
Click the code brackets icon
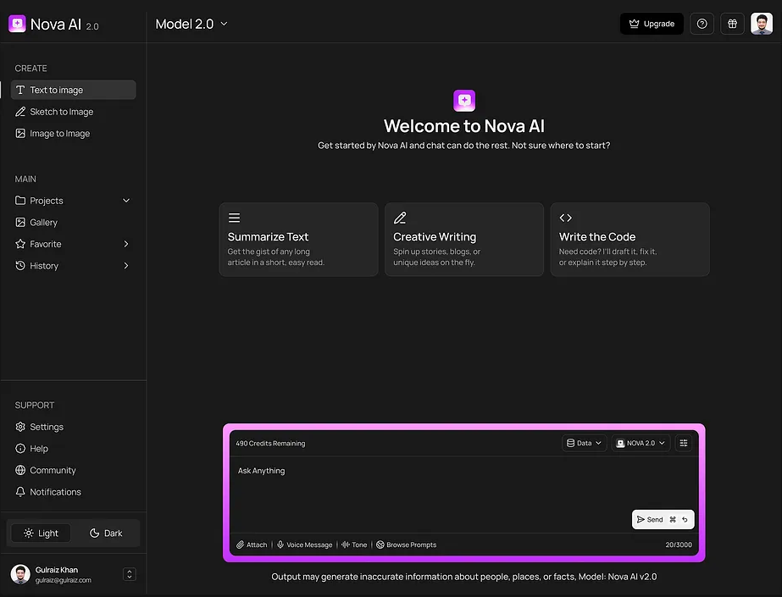(566, 218)
